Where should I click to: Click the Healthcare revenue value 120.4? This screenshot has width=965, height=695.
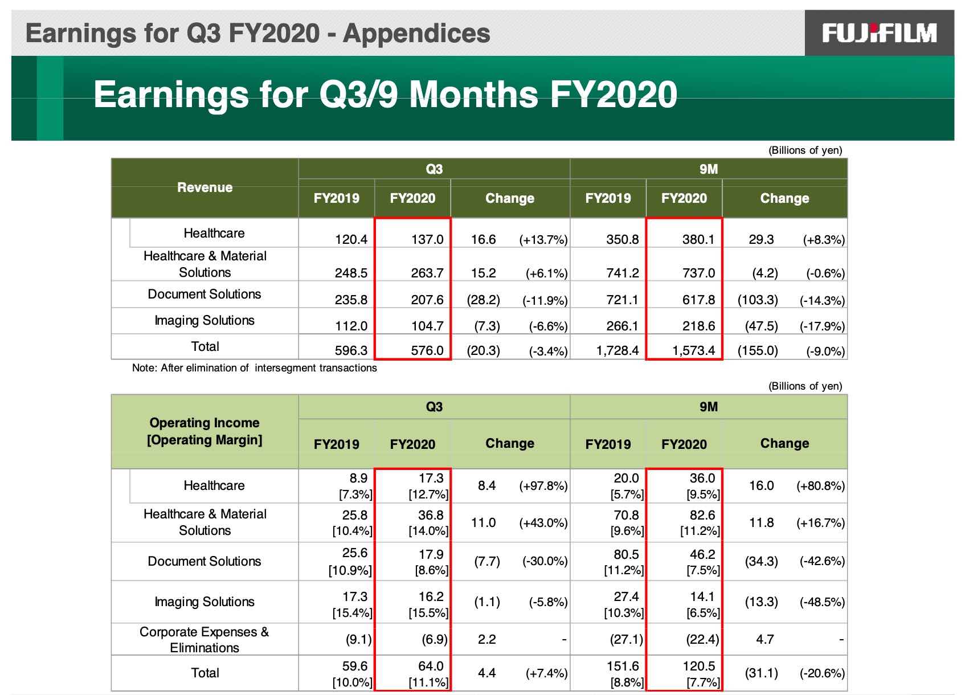tap(351, 239)
